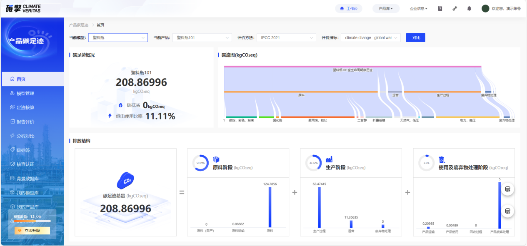Click the 产品碳足迹 breadcrumb link
527x246 pixels.
[x=79, y=25]
